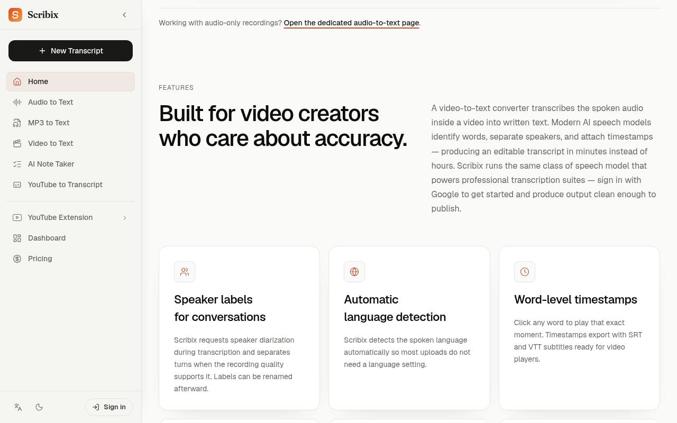Click the 'Scribix requests speaker diarization' description
Viewport: 677px width, 423px height.
(x=234, y=364)
